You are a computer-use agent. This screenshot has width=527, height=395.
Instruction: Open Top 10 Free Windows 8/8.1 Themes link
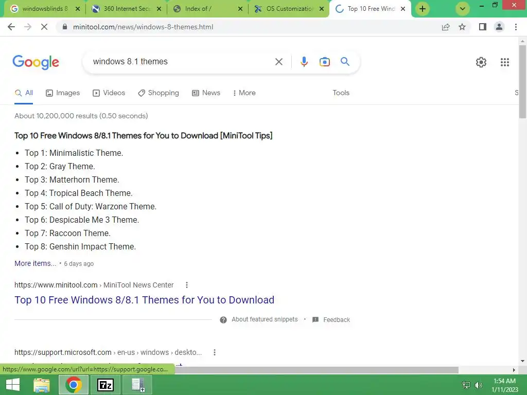144,300
